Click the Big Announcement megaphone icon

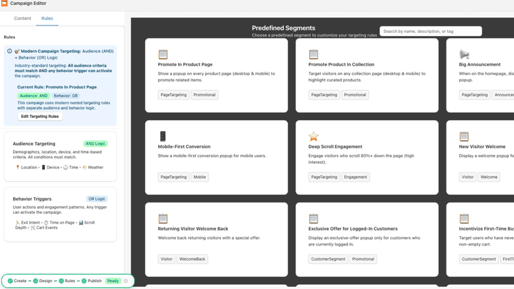[x=464, y=54]
